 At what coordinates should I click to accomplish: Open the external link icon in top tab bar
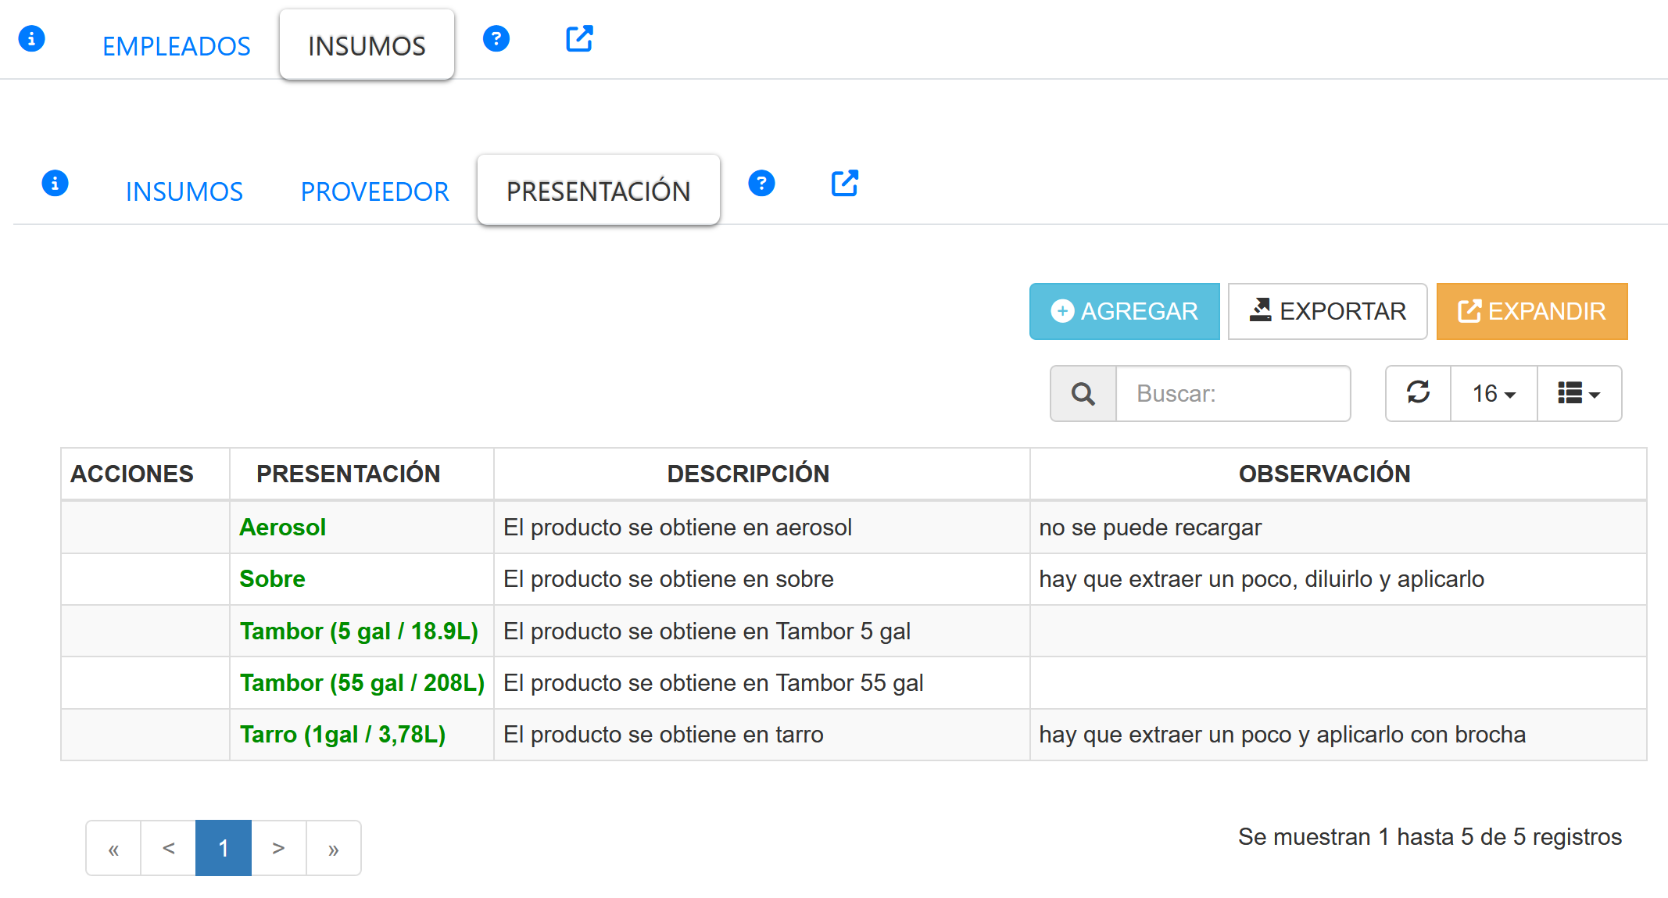579,38
